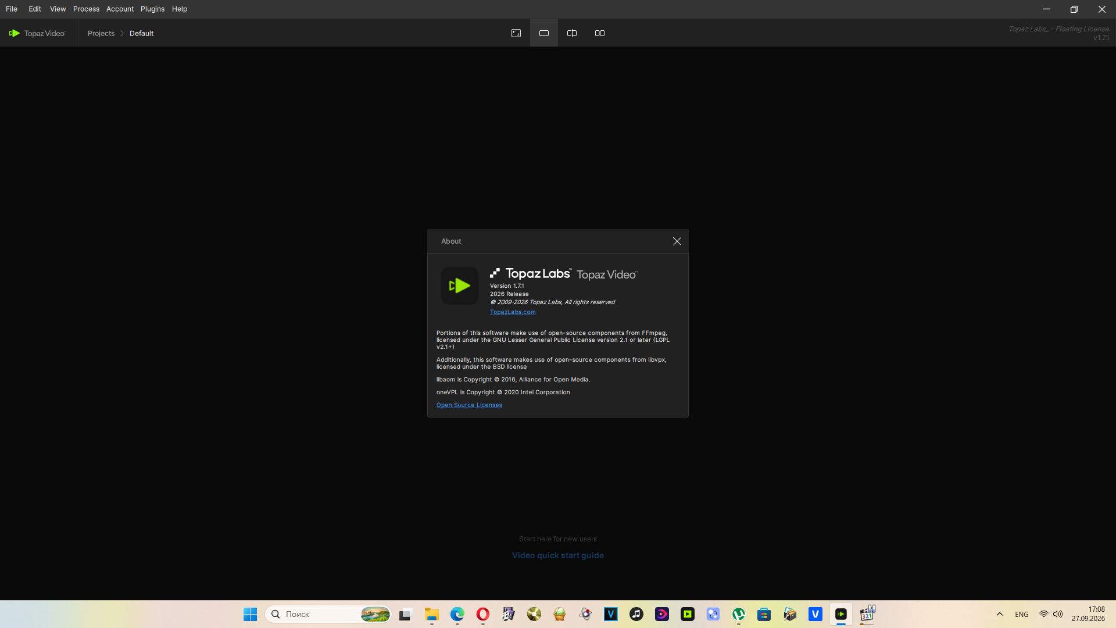1116x628 pixels.
Task: Open the volume tray icon
Action: (1058, 614)
